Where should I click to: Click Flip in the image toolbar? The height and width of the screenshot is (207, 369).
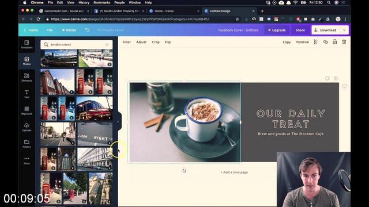point(168,42)
